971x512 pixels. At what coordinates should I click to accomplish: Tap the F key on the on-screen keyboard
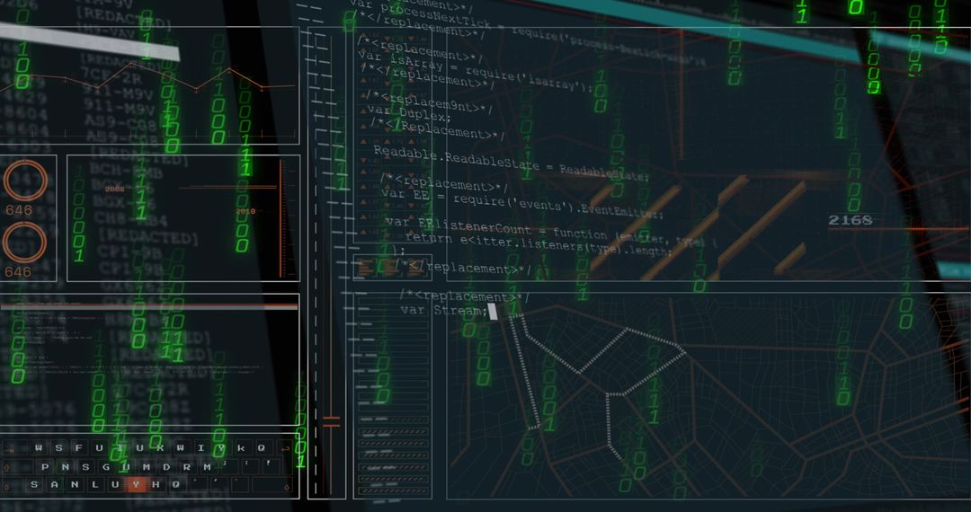click(x=78, y=447)
